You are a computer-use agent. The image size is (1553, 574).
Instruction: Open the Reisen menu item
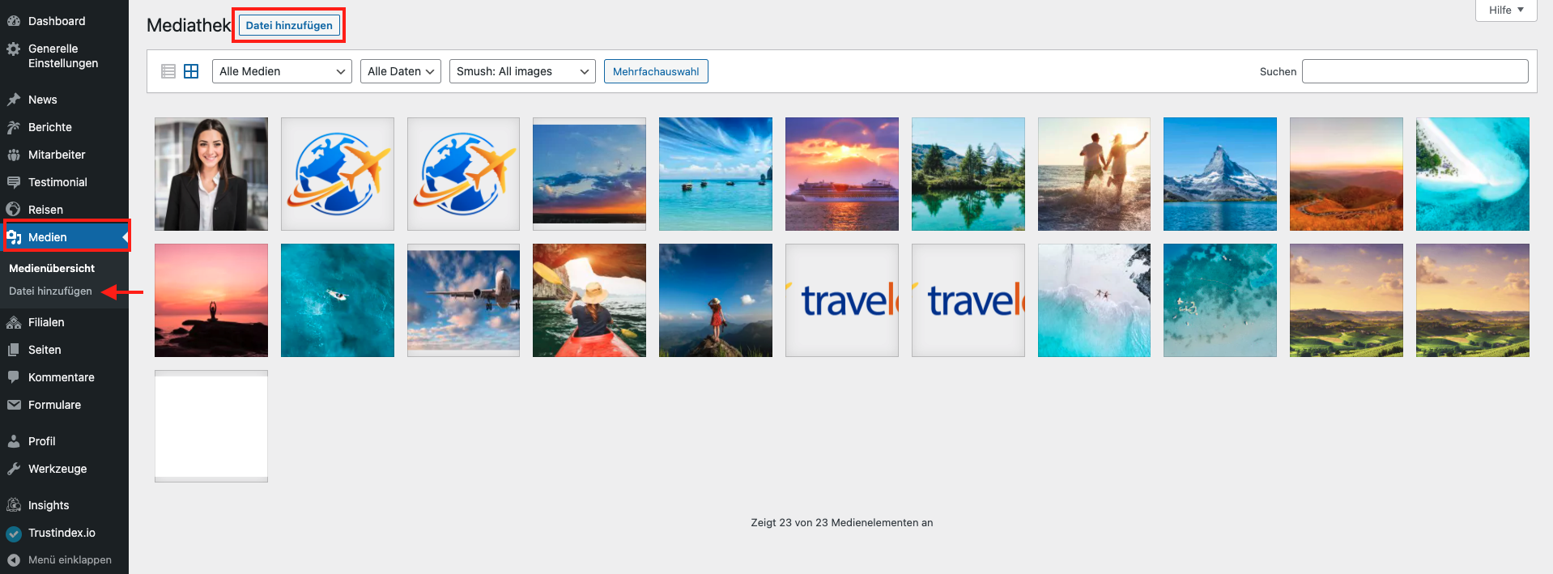pos(45,210)
